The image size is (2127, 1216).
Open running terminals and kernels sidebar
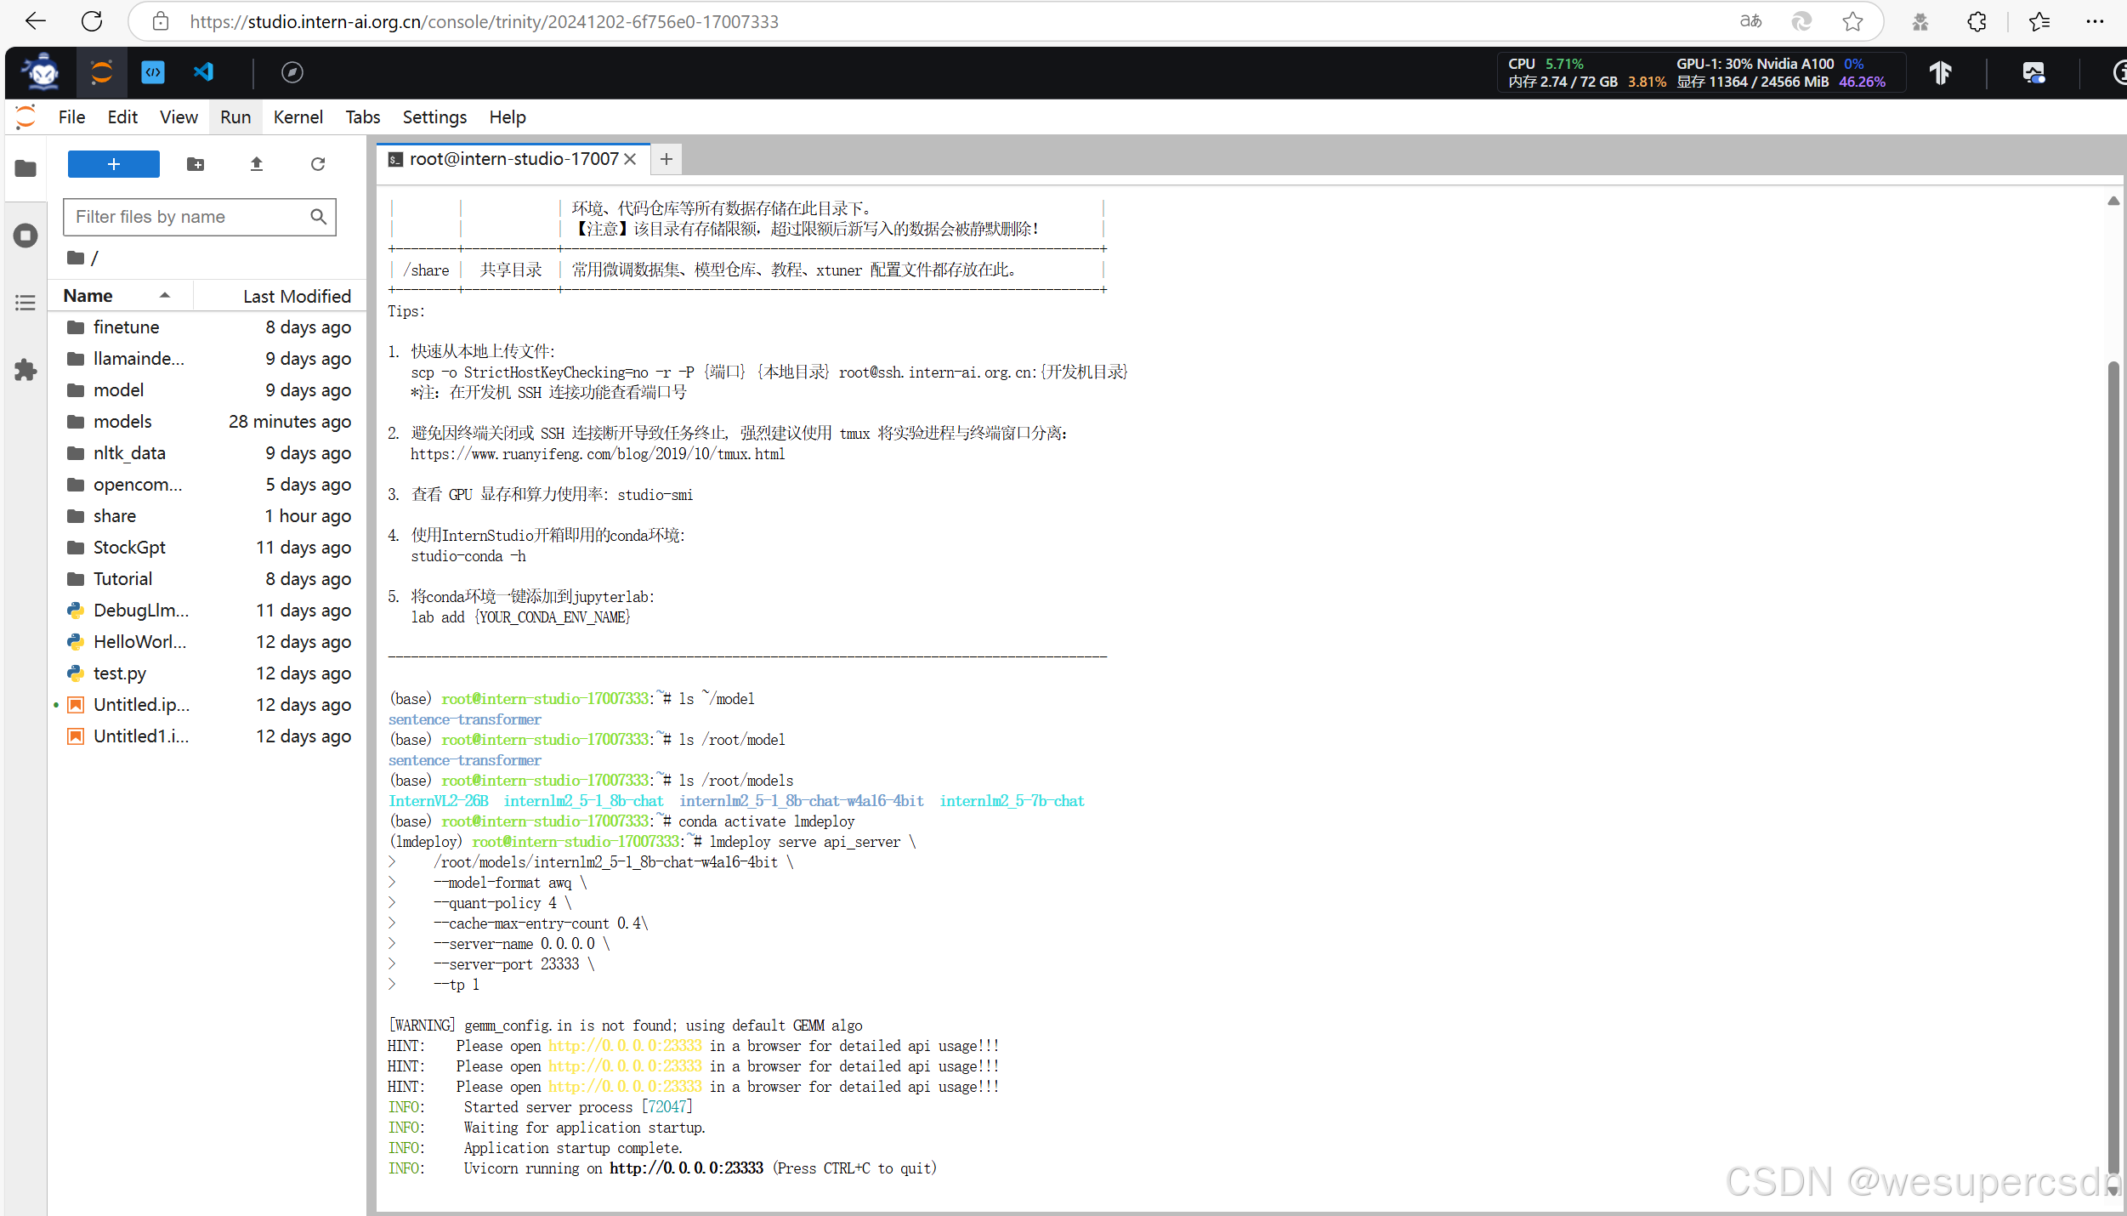(26, 236)
